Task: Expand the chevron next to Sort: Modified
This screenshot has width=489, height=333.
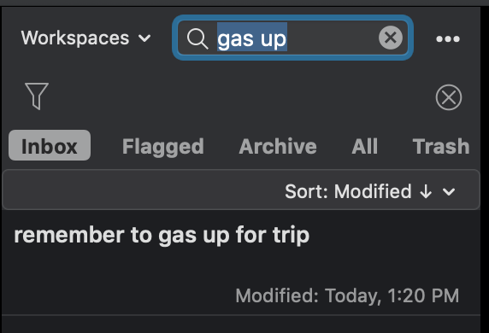Action: 449,191
